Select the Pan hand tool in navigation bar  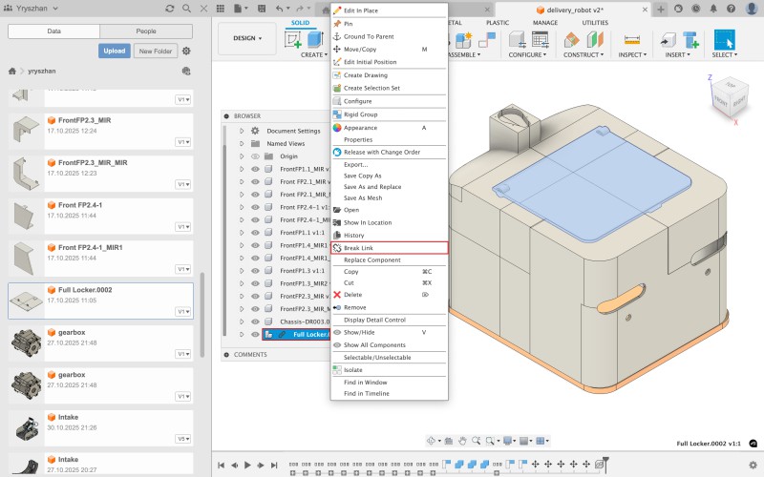pos(462,441)
